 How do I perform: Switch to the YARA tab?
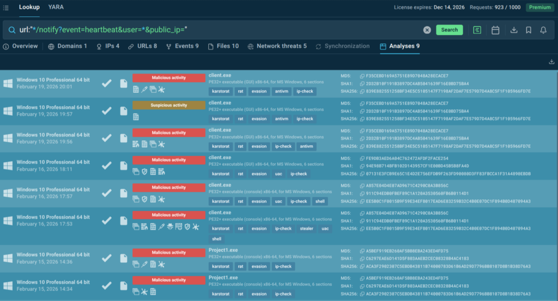tap(56, 7)
